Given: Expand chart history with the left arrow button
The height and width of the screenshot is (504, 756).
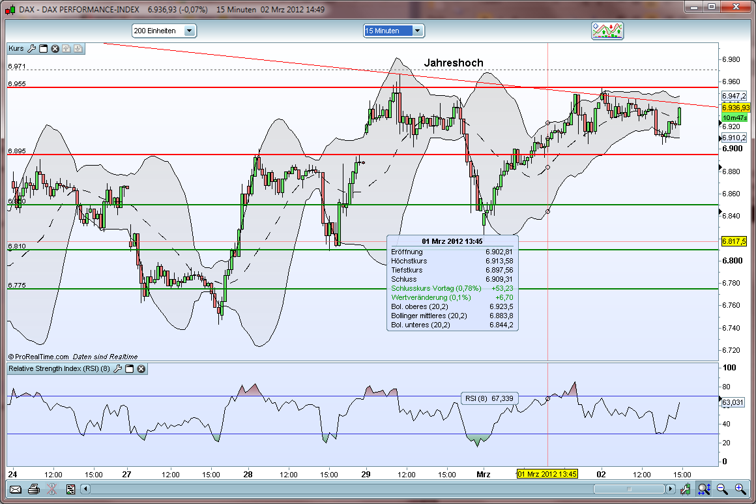Looking at the screenshot, I should [x=85, y=488].
